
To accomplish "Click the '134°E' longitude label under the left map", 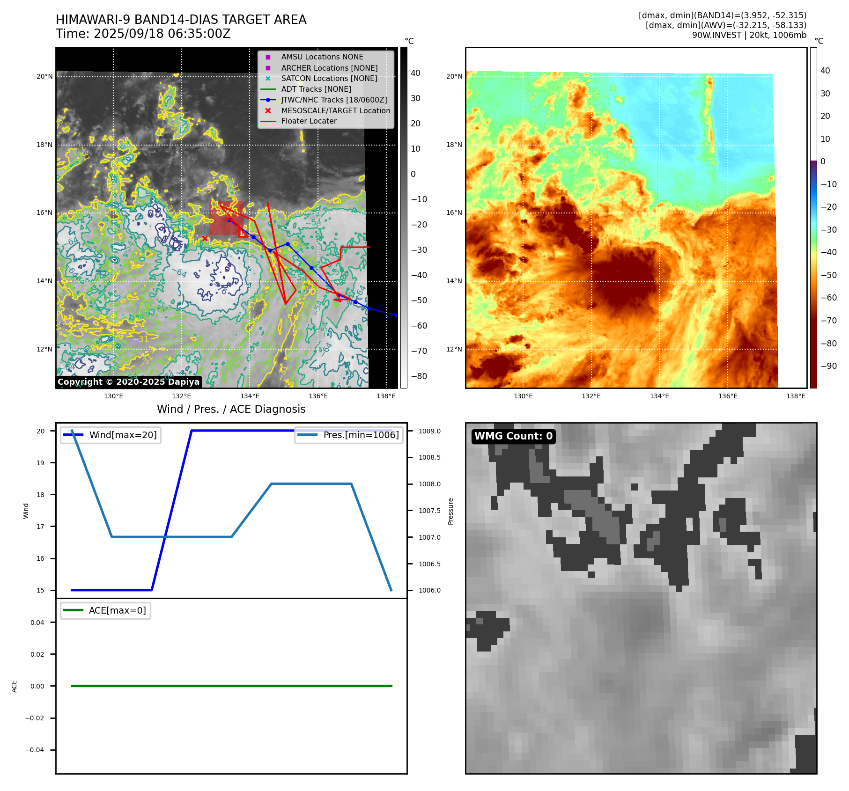I will point(250,396).
